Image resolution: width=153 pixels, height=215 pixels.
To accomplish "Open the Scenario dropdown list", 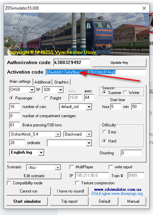I will 58,167.
